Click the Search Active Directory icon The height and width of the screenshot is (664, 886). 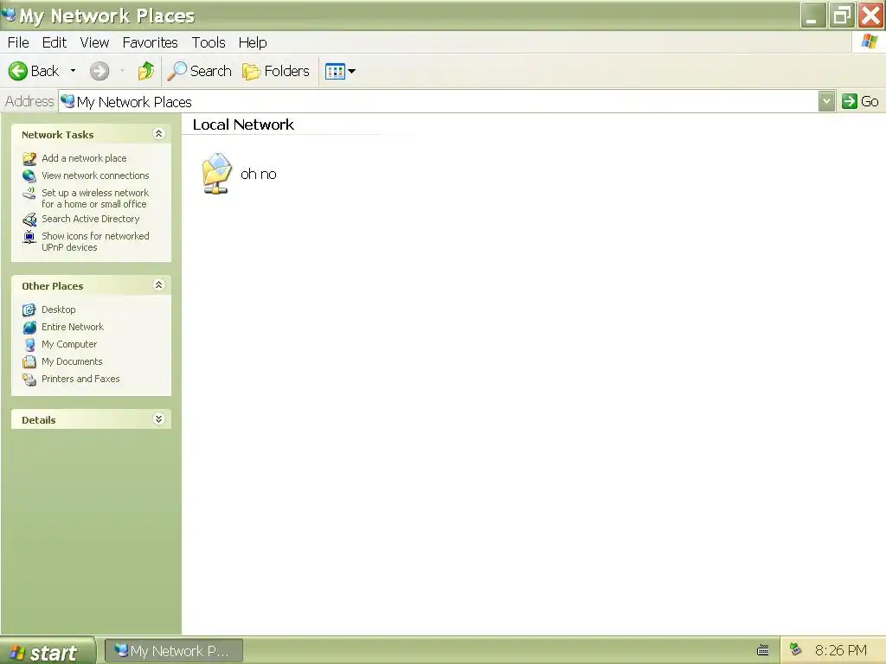coord(29,219)
